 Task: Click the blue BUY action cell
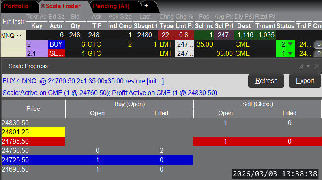pos(56,44)
